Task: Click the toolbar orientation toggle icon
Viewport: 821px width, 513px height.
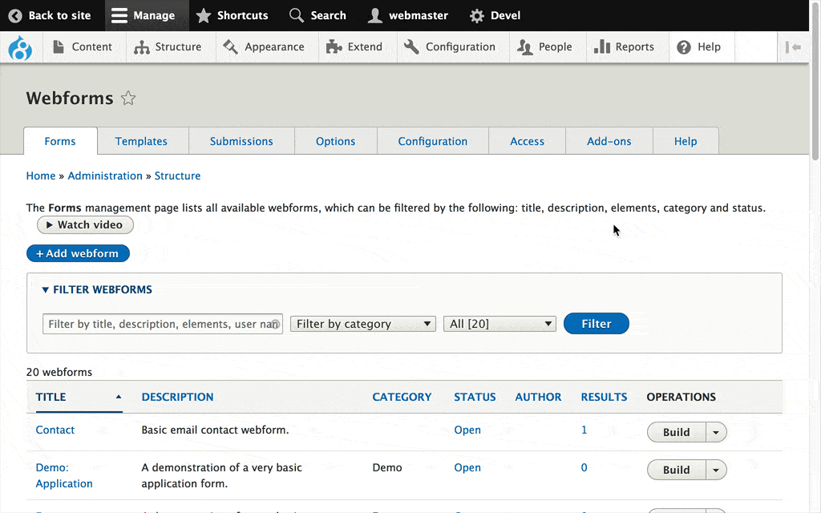Action: coord(793,47)
